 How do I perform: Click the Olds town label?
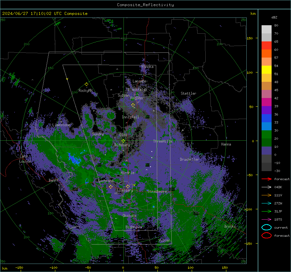[x=123, y=135]
